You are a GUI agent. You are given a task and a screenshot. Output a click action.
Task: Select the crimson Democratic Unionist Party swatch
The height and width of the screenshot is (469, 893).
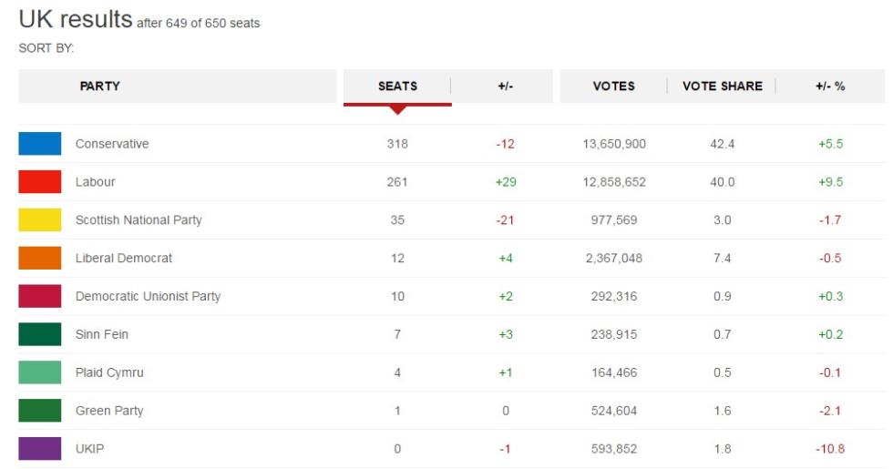(40, 297)
